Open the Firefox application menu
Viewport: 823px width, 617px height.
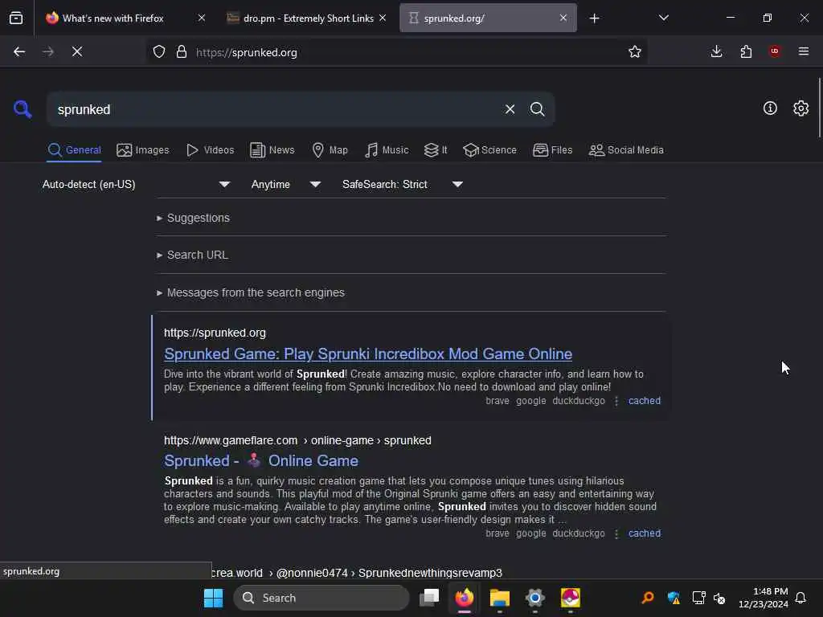(804, 51)
